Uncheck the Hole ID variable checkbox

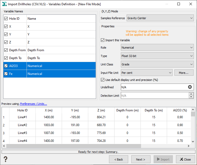click(x=6, y=19)
